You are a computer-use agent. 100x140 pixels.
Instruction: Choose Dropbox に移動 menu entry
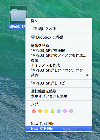click(x=59, y=37)
